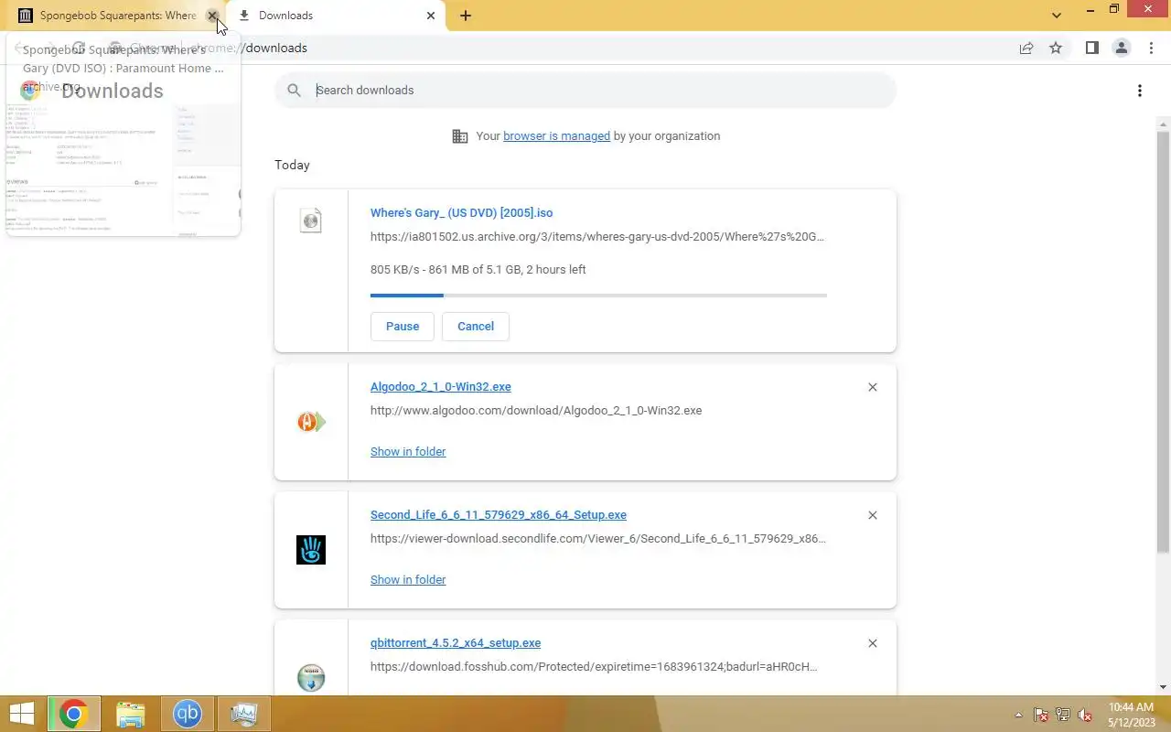This screenshot has width=1171, height=732.
Task: Click the Search downloads field
Action: point(585,90)
